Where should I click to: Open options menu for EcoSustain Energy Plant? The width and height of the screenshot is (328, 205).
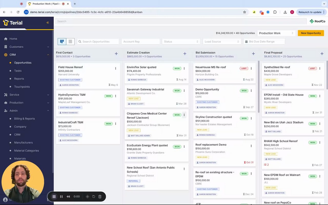pos(184,147)
